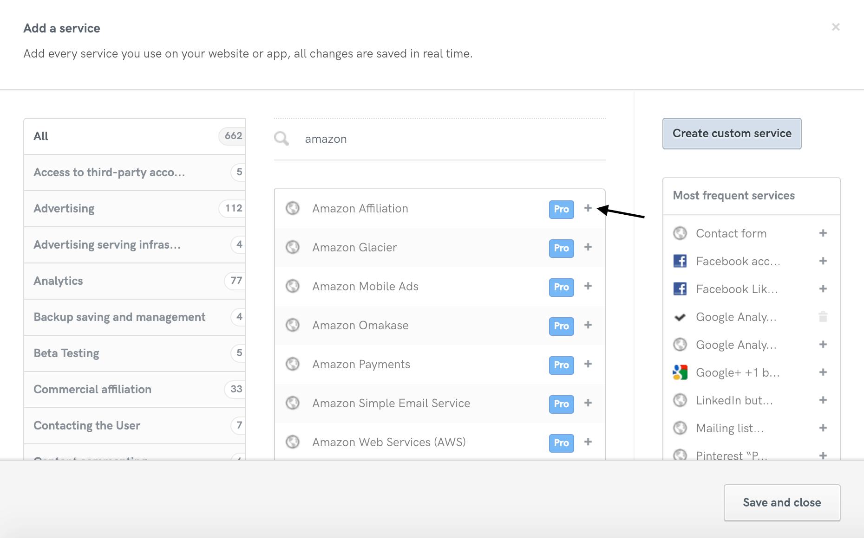Screen dimensions: 864x538
Task: Add the Contact form service with plus icon
Action: click(822, 233)
